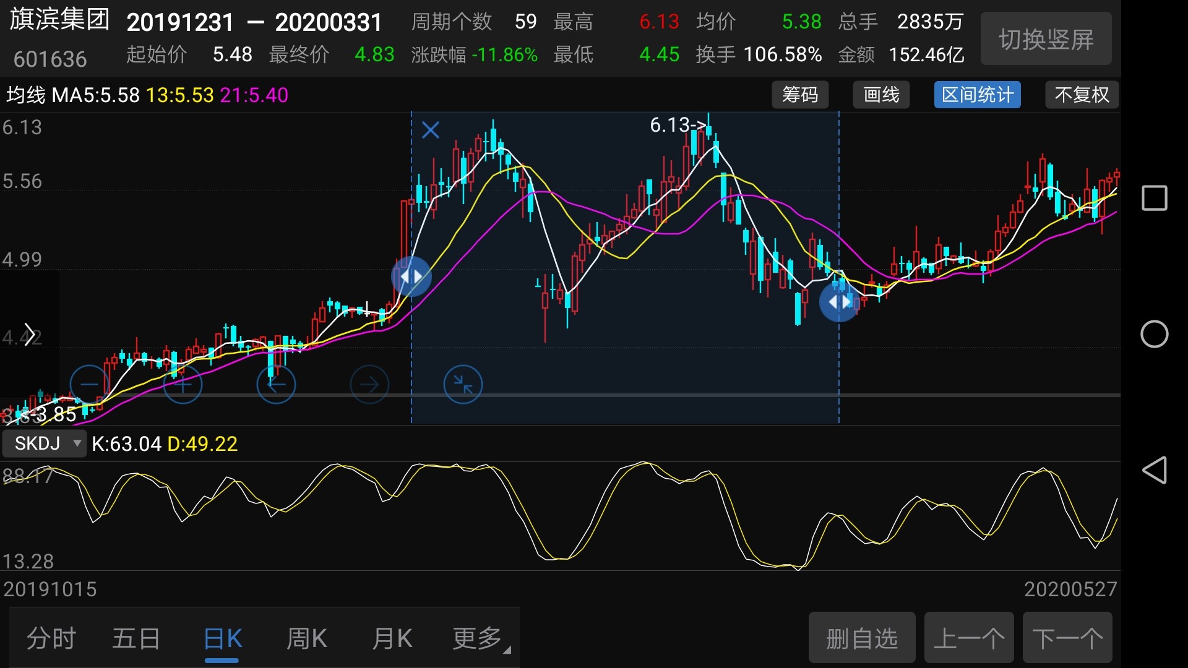Click the end date 20200527 label

tap(1070, 589)
